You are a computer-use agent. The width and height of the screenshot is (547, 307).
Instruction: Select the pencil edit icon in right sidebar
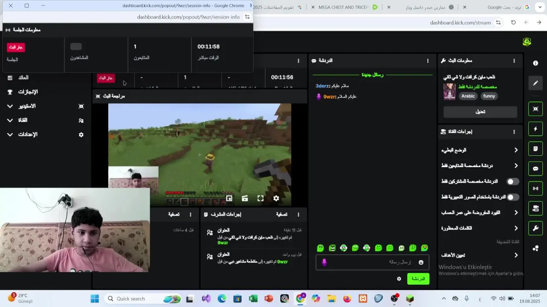(x=535, y=83)
